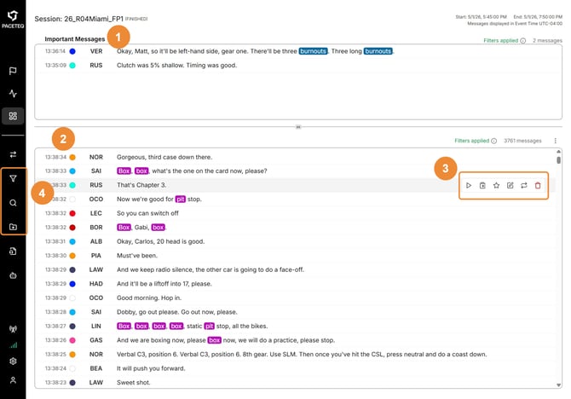Click the signal strength bars icon
This screenshot has height=399, width=571.
[x=13, y=344]
